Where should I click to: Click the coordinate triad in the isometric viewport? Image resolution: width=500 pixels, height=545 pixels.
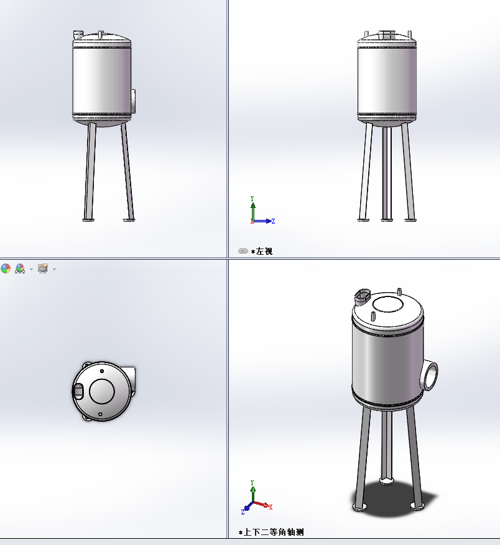pyautogui.click(x=257, y=498)
